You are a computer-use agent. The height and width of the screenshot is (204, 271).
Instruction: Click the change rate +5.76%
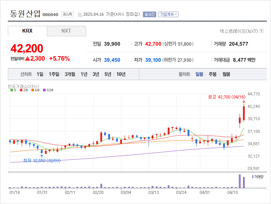pyautogui.click(x=60, y=59)
